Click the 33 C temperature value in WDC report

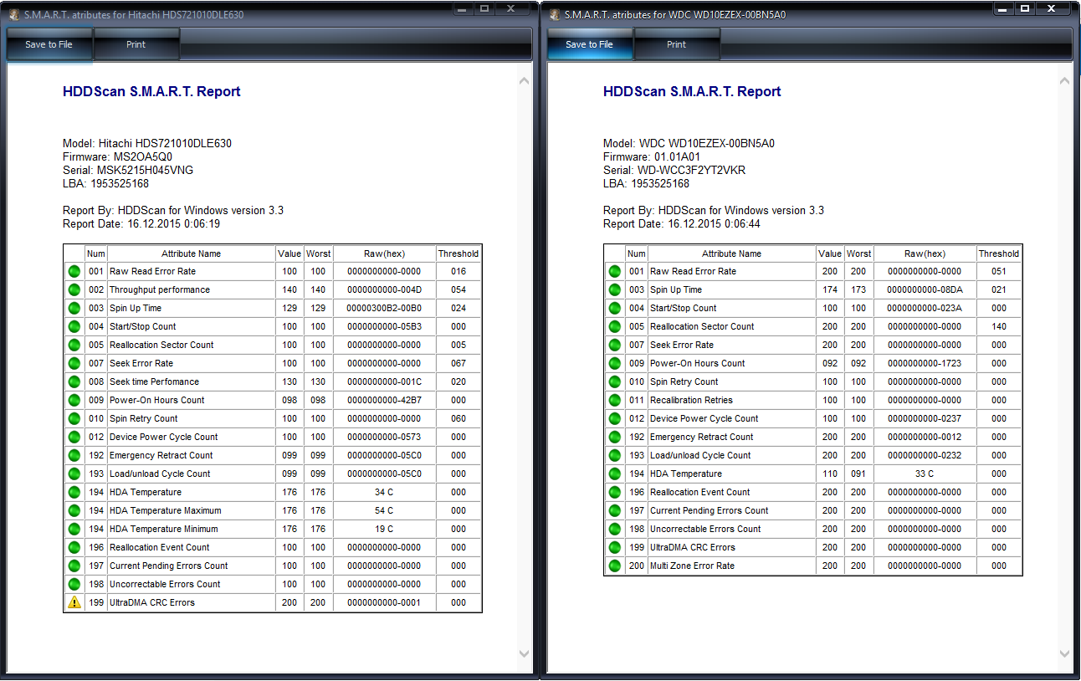click(x=925, y=474)
